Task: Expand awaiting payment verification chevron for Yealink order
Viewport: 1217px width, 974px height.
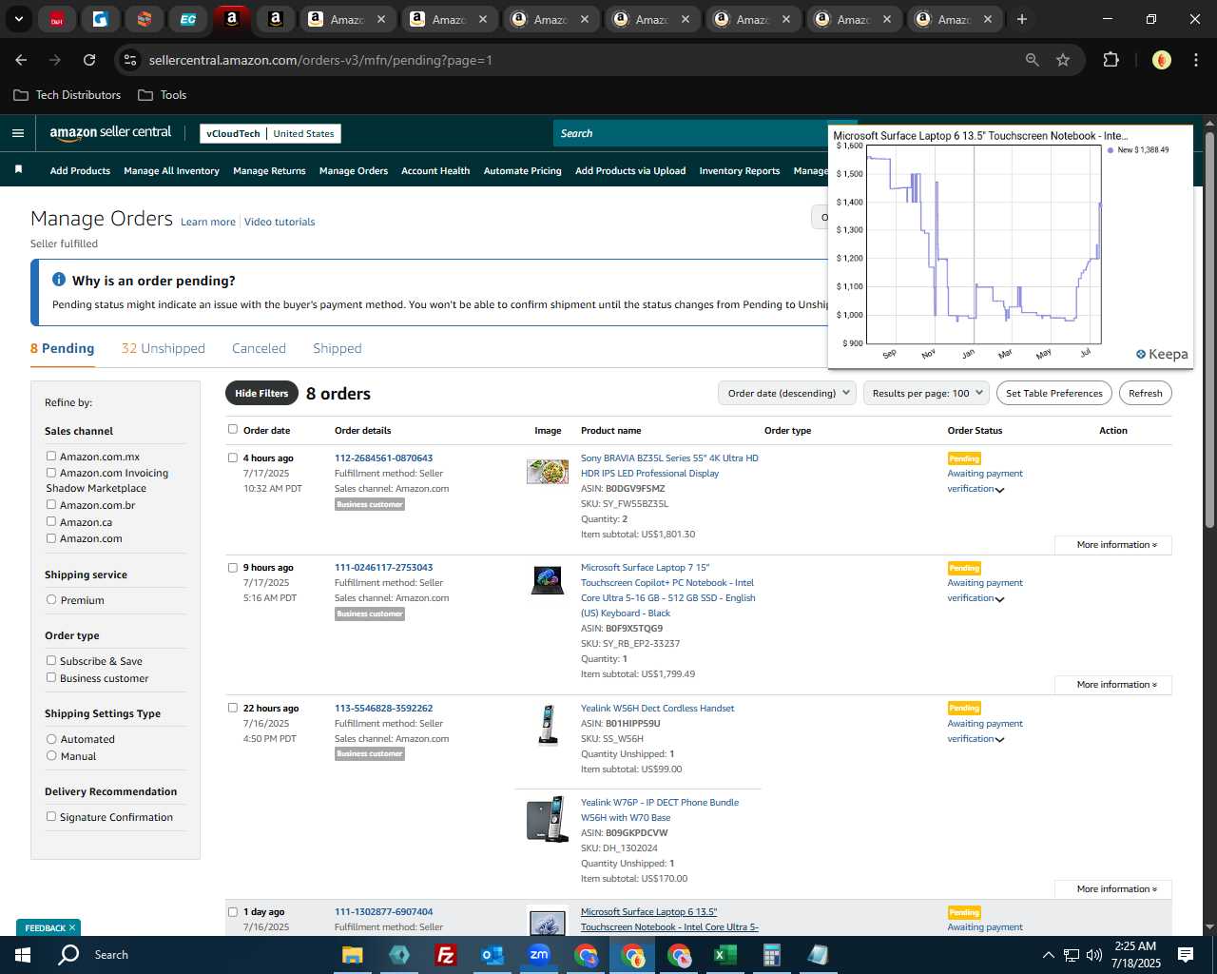Action: 999,740
